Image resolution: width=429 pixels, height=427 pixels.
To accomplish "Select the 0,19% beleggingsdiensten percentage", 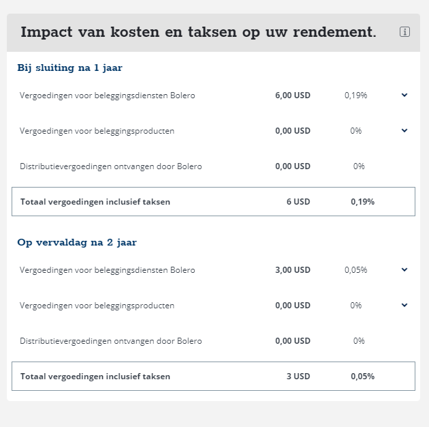I will click(x=355, y=95).
